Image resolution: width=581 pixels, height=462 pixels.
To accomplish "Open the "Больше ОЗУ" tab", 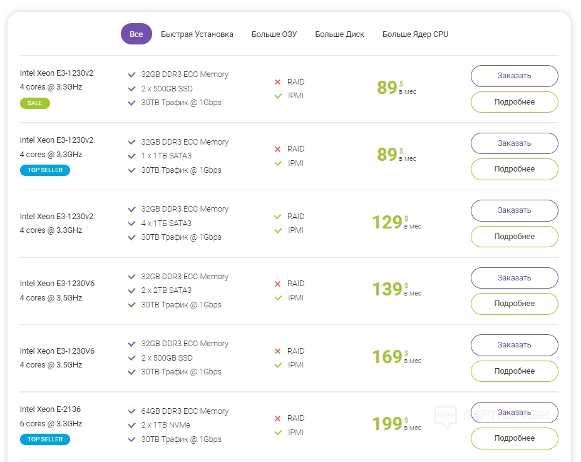I will coord(274,34).
